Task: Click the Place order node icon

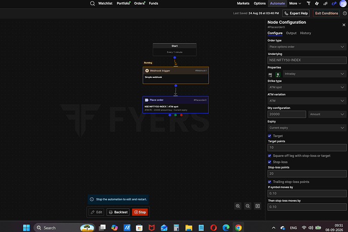Action: tap(146, 100)
